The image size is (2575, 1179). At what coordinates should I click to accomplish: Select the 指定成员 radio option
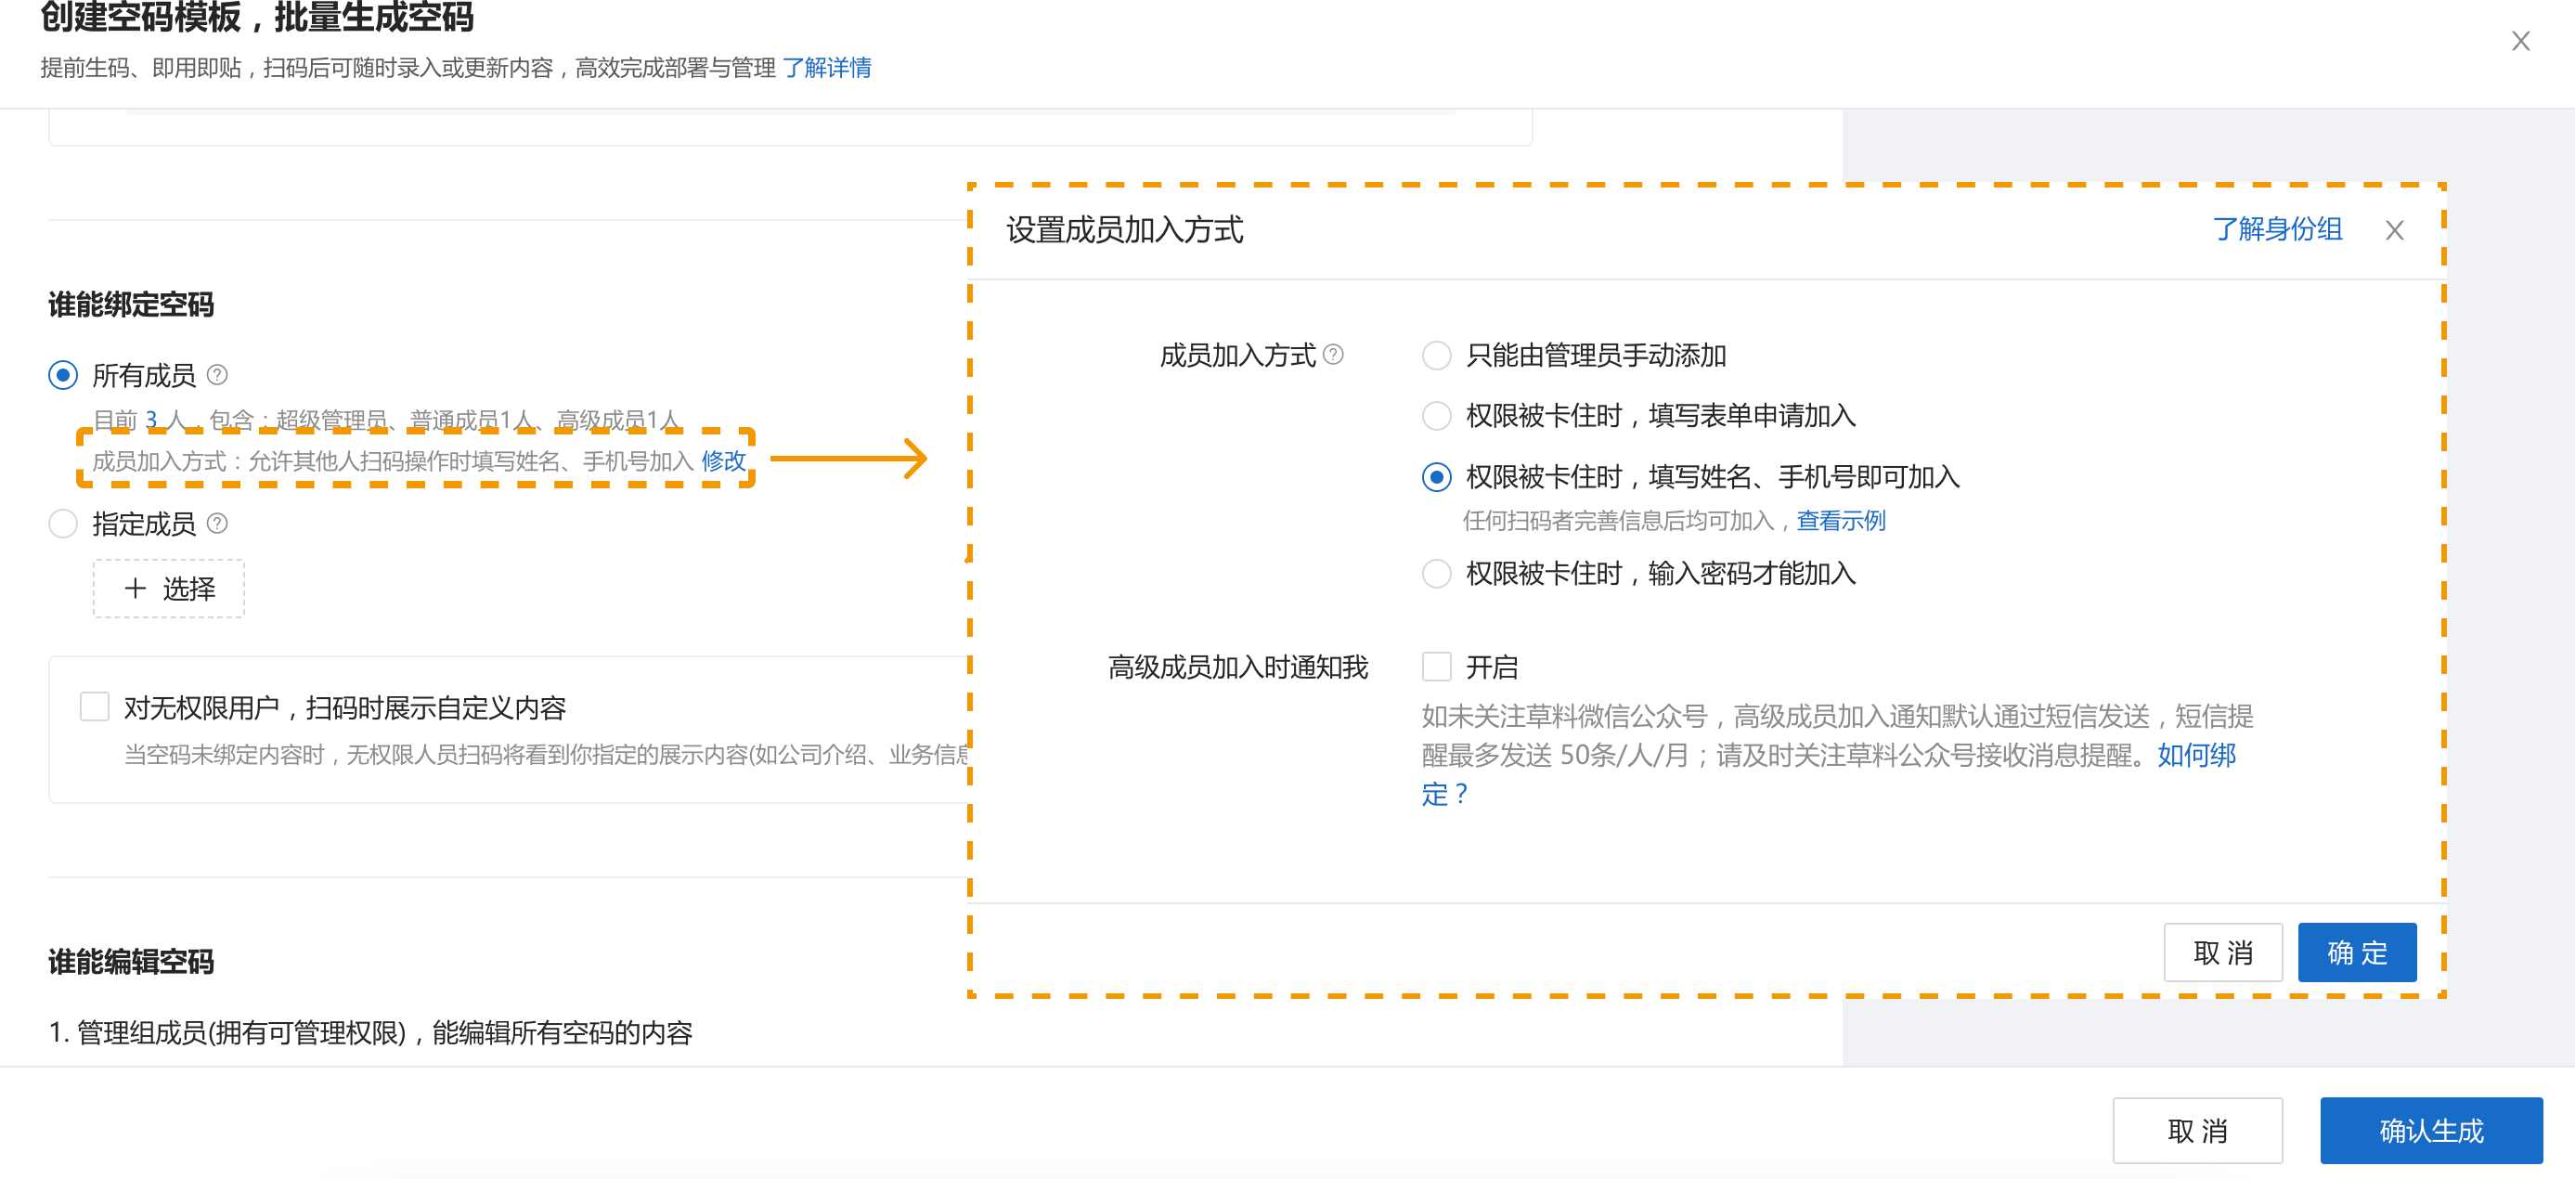pyautogui.click(x=63, y=523)
